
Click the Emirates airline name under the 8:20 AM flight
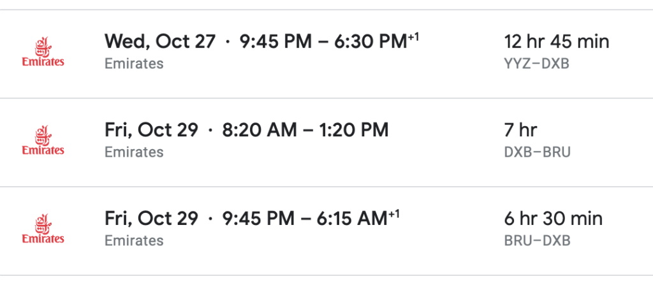pyautogui.click(x=134, y=152)
